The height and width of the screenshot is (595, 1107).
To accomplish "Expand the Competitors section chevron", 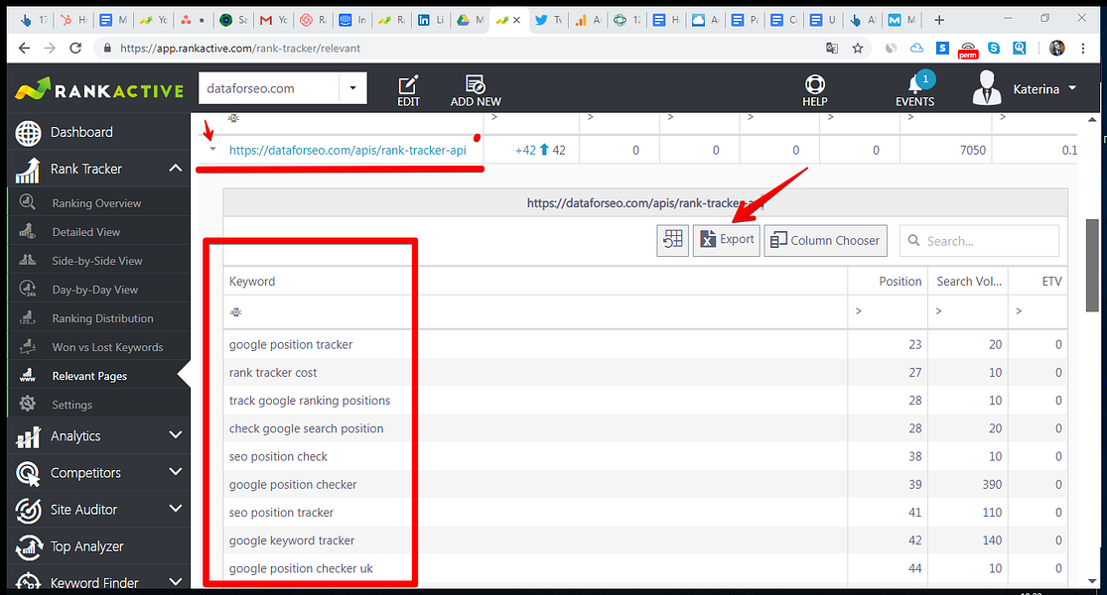I will pyautogui.click(x=175, y=472).
